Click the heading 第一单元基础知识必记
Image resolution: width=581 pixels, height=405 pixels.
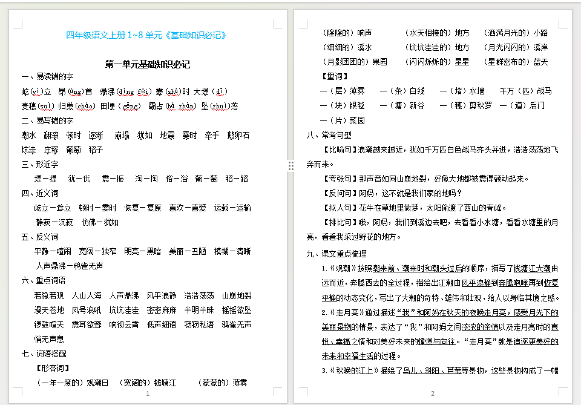point(148,64)
